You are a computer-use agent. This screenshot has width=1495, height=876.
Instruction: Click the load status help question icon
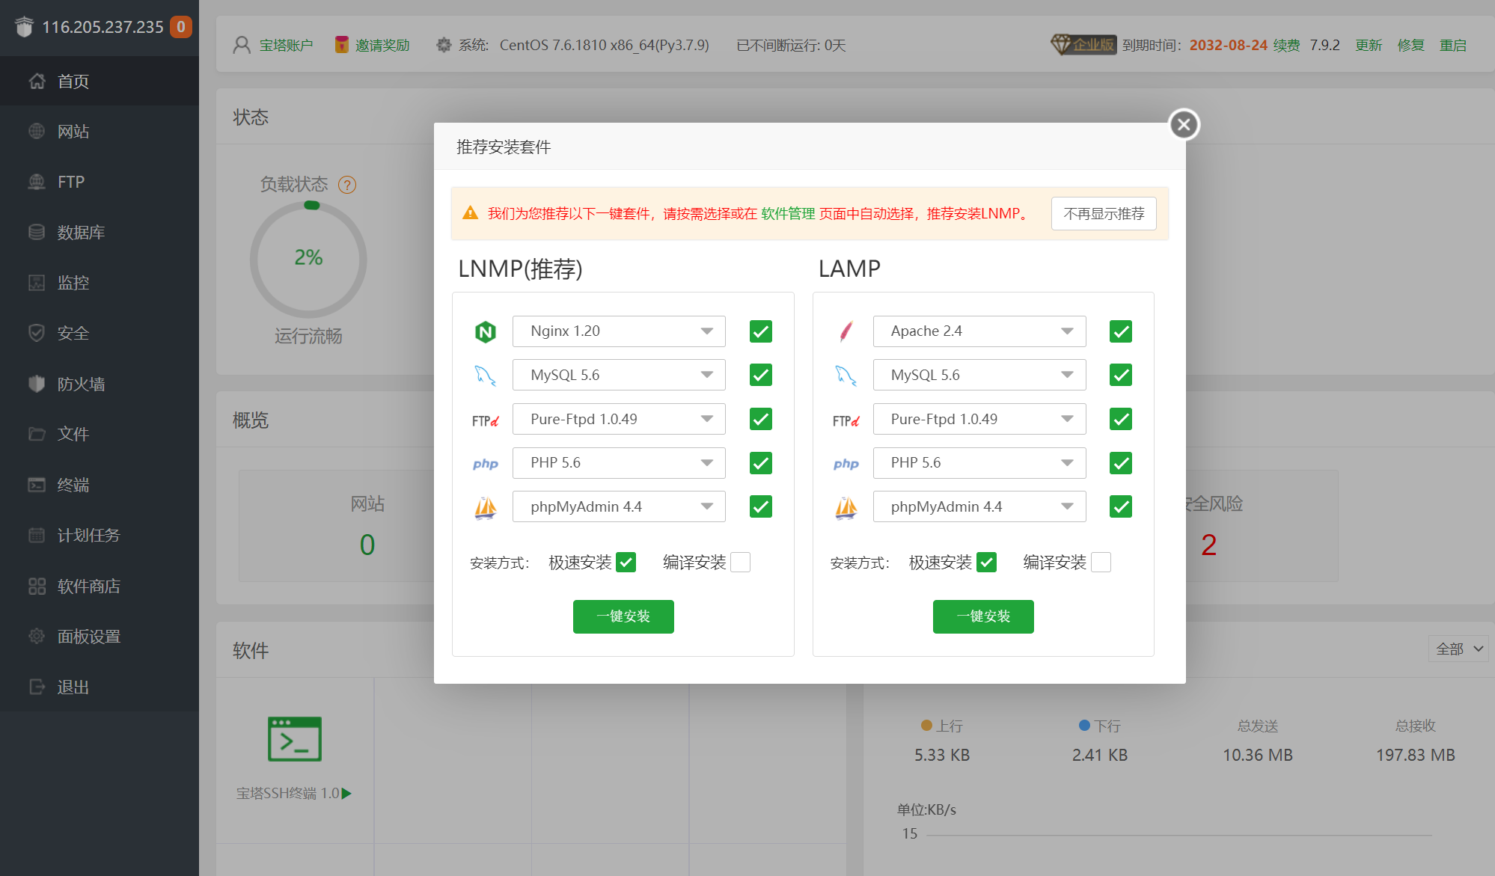coord(347,185)
